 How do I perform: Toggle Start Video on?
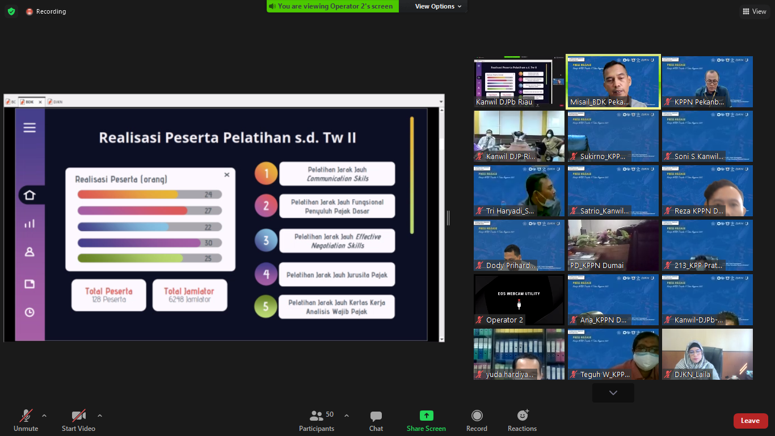point(78,421)
